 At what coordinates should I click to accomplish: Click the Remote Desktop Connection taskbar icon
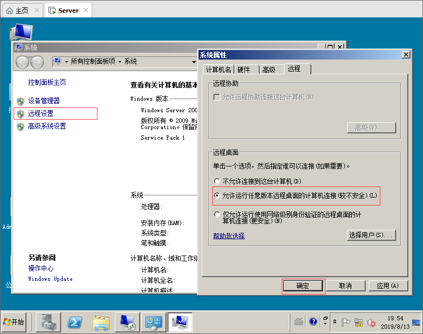pos(127,321)
